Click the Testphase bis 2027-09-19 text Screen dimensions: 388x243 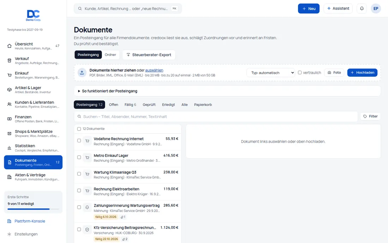pyautogui.click(x=25, y=30)
